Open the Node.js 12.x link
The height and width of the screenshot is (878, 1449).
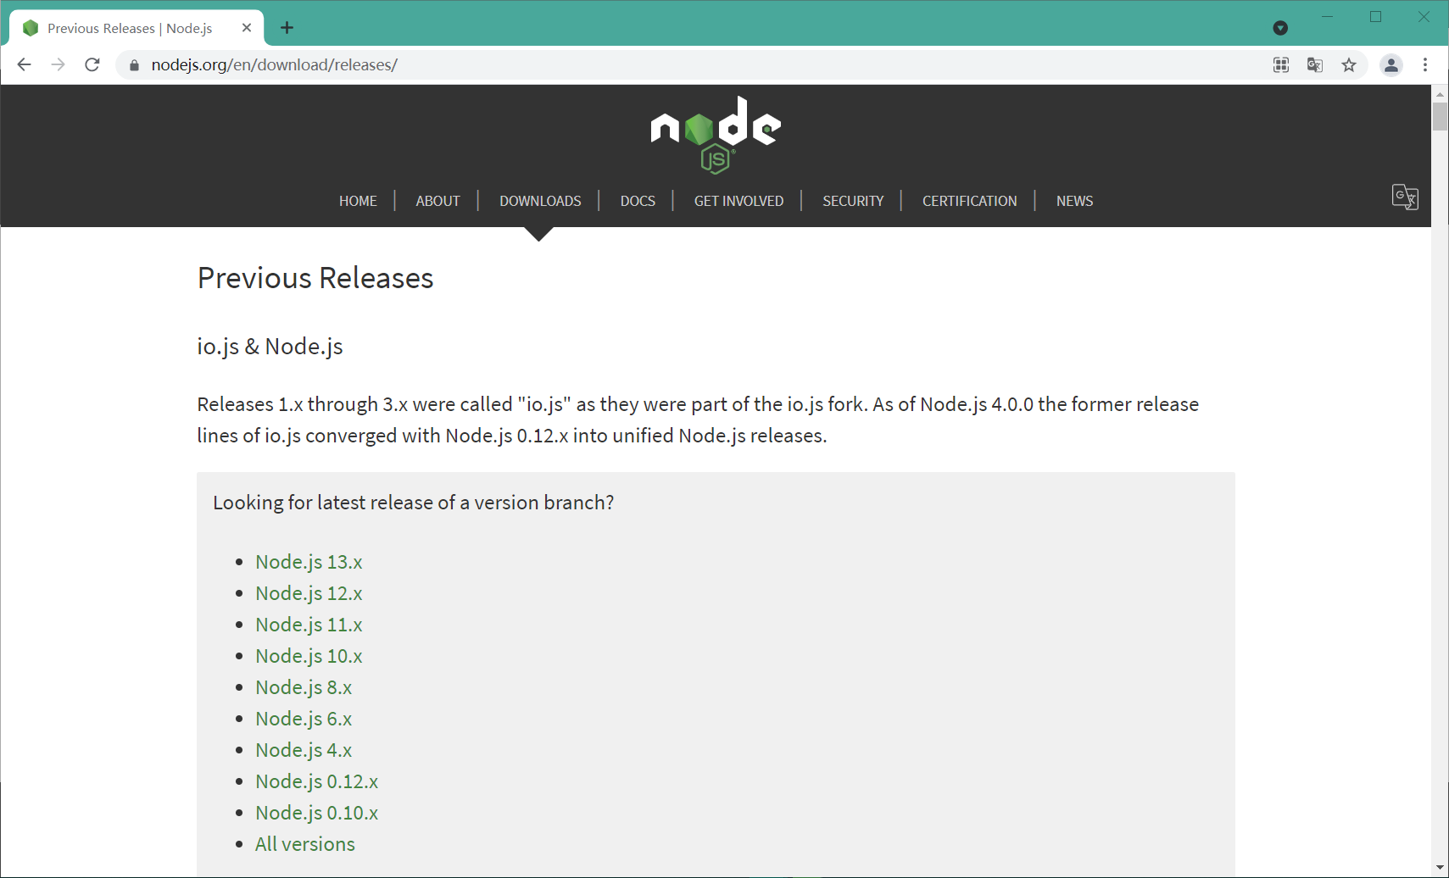click(x=309, y=593)
